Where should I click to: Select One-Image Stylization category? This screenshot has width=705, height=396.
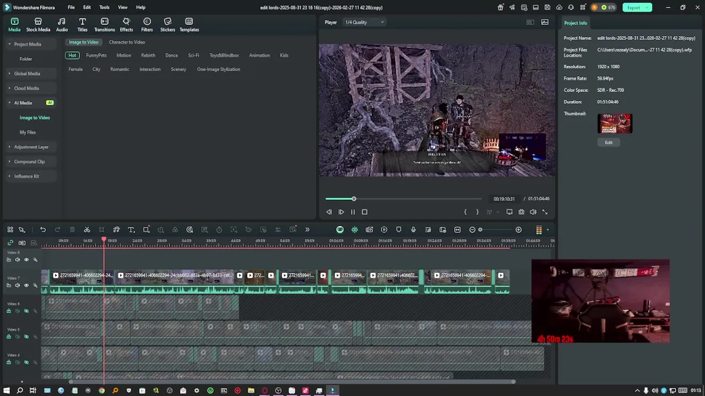219,69
